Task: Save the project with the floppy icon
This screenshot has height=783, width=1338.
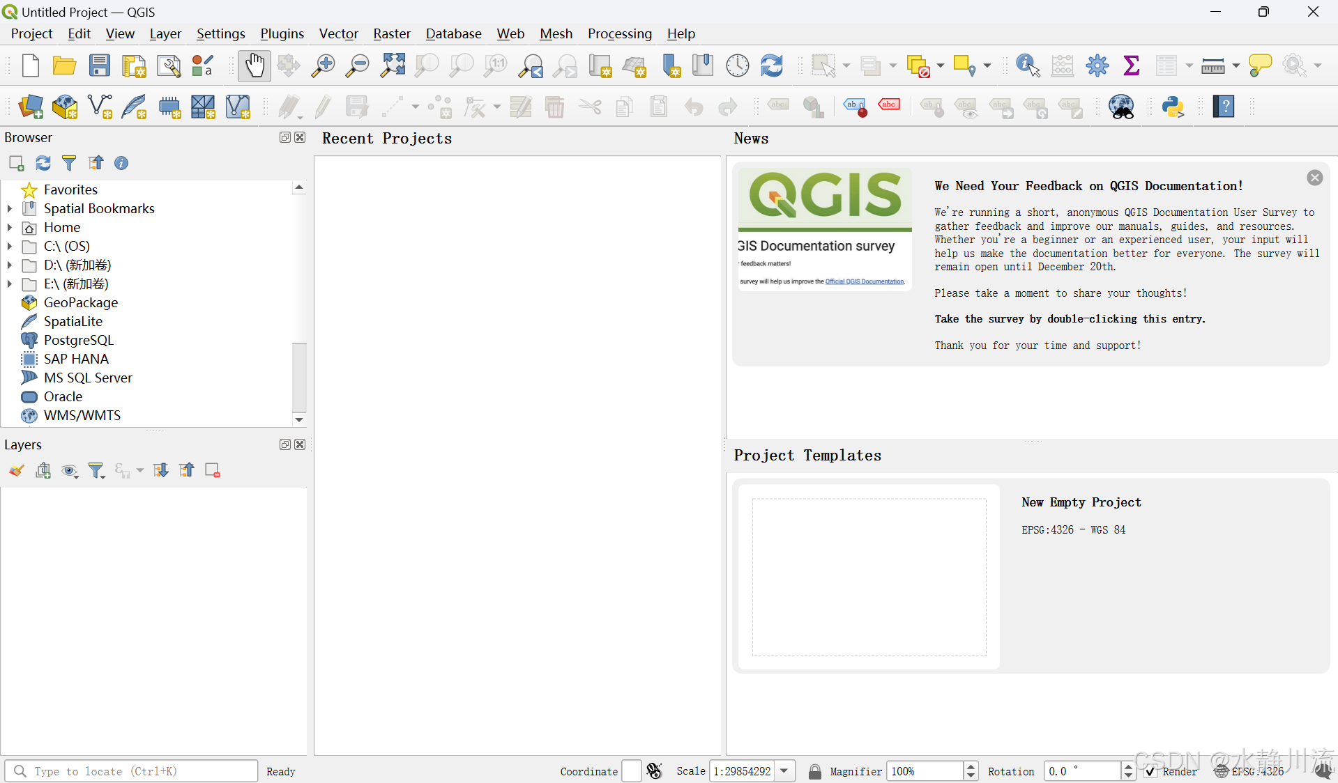Action: [x=99, y=65]
